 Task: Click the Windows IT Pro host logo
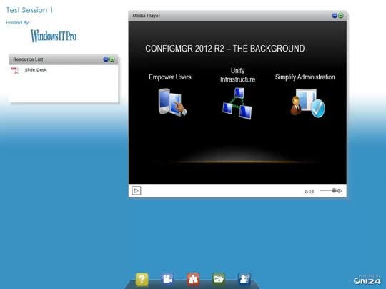pyautogui.click(x=54, y=36)
